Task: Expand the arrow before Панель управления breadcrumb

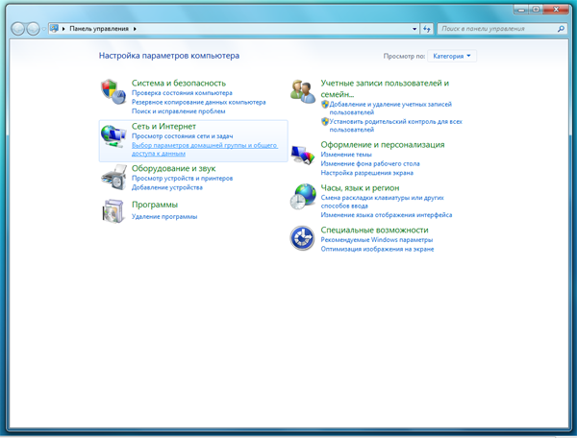Action: point(63,29)
